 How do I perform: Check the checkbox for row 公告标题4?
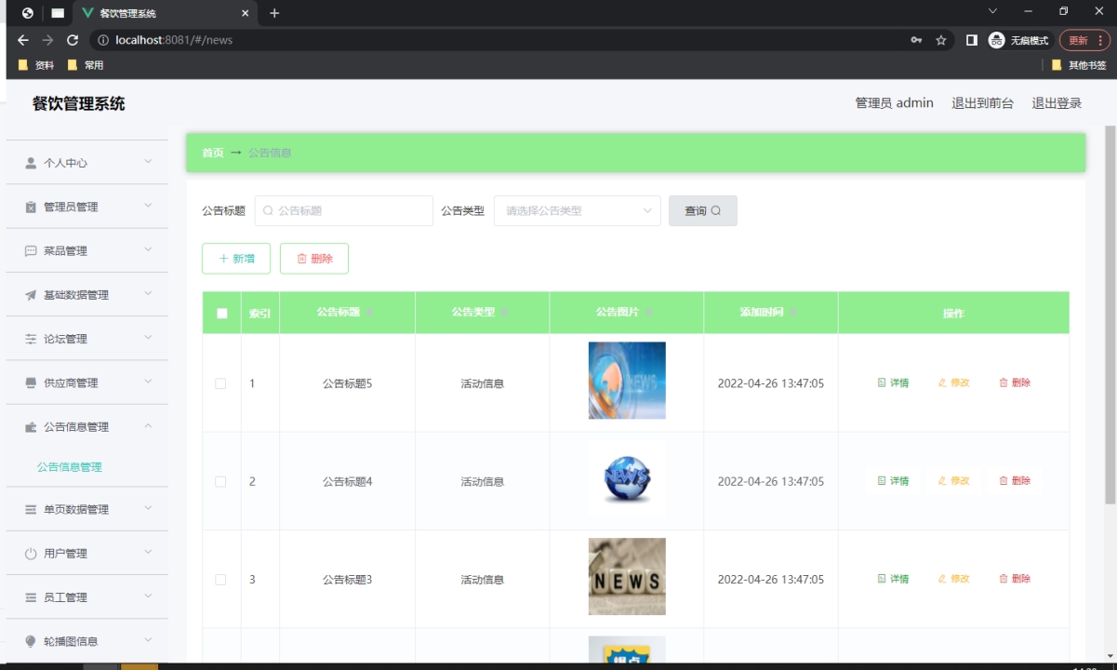[x=220, y=482]
